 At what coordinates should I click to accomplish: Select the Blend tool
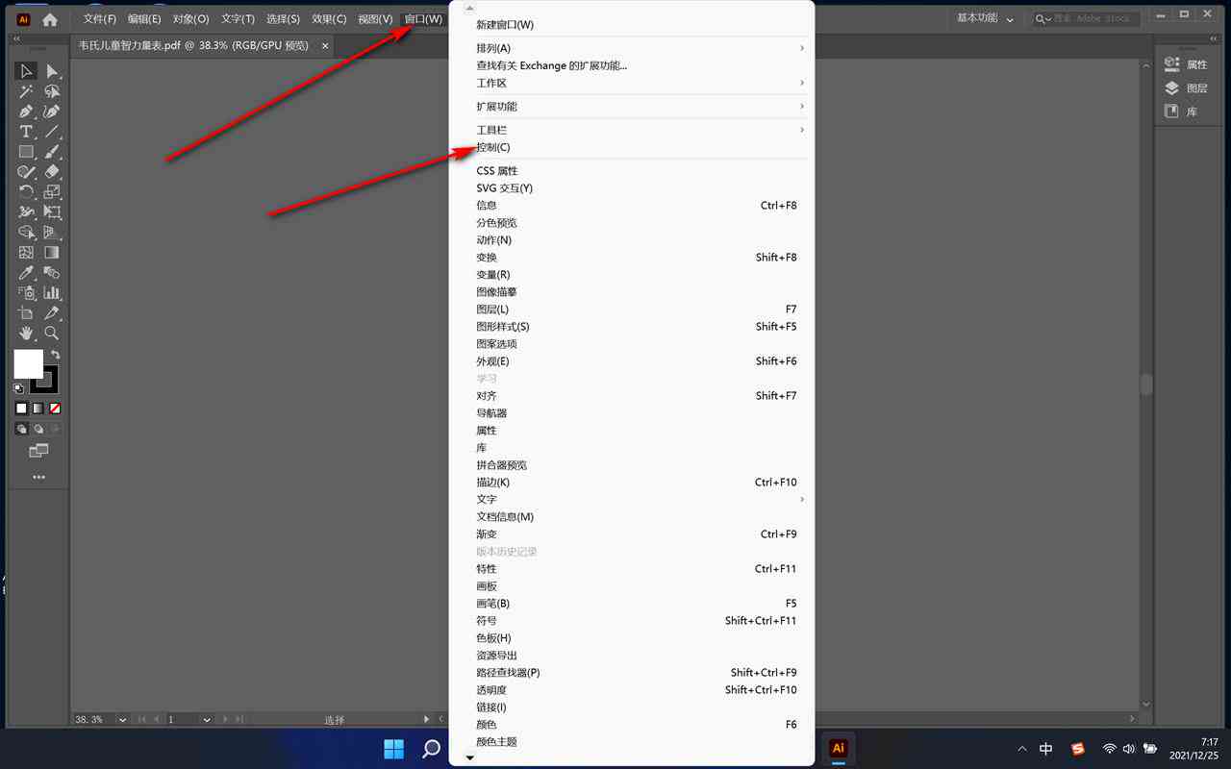click(52, 273)
